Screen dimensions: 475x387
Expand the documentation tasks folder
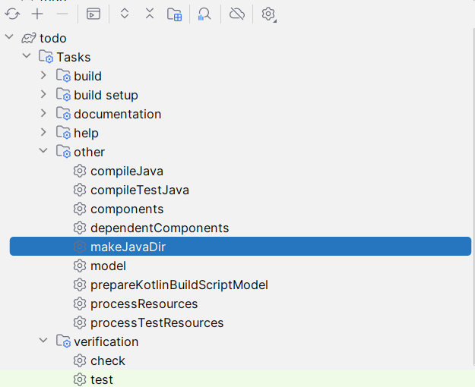pyautogui.click(x=43, y=114)
